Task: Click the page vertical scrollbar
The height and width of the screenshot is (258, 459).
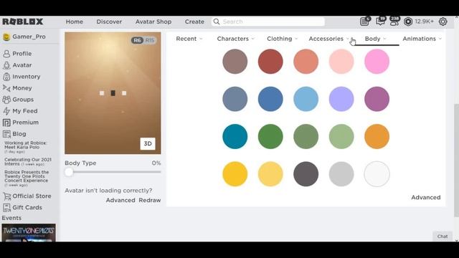Action: 456,161
